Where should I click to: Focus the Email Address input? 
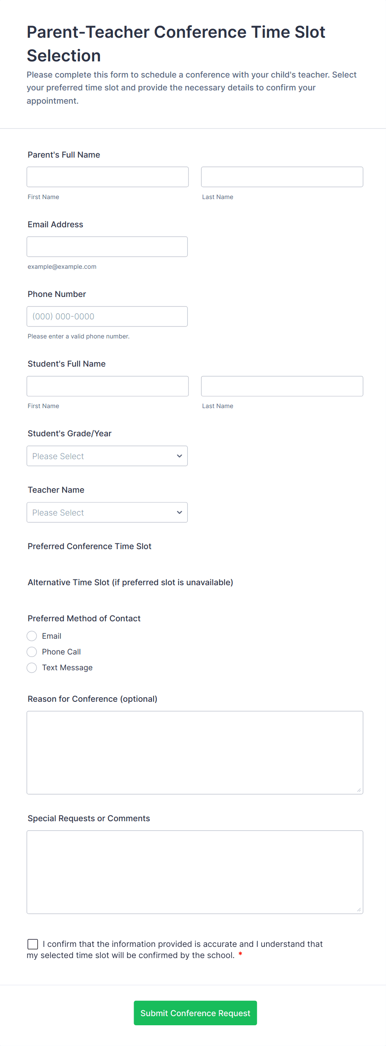(x=107, y=247)
